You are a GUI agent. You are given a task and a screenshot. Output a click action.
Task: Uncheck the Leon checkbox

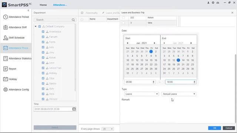point(43,63)
